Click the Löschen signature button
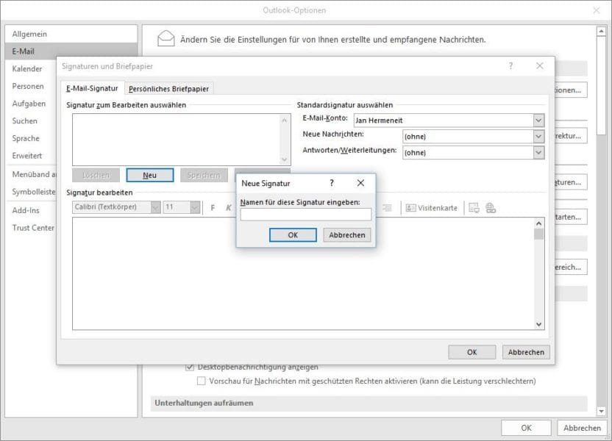 click(x=96, y=175)
